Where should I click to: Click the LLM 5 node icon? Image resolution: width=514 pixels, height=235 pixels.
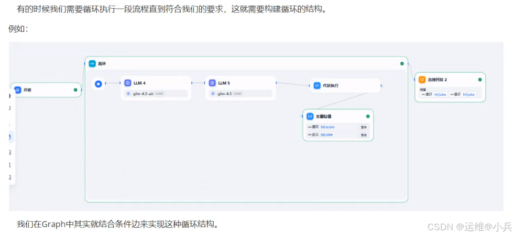(x=212, y=83)
